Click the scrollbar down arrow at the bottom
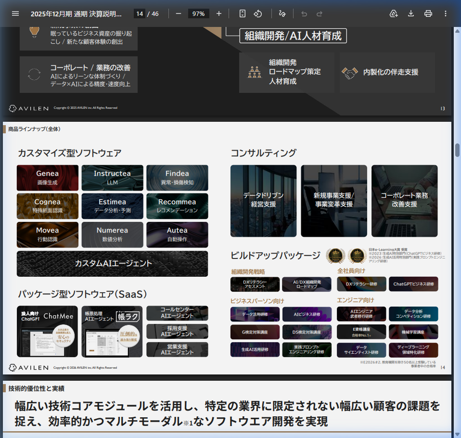The height and width of the screenshot is (438, 461). coord(457,434)
